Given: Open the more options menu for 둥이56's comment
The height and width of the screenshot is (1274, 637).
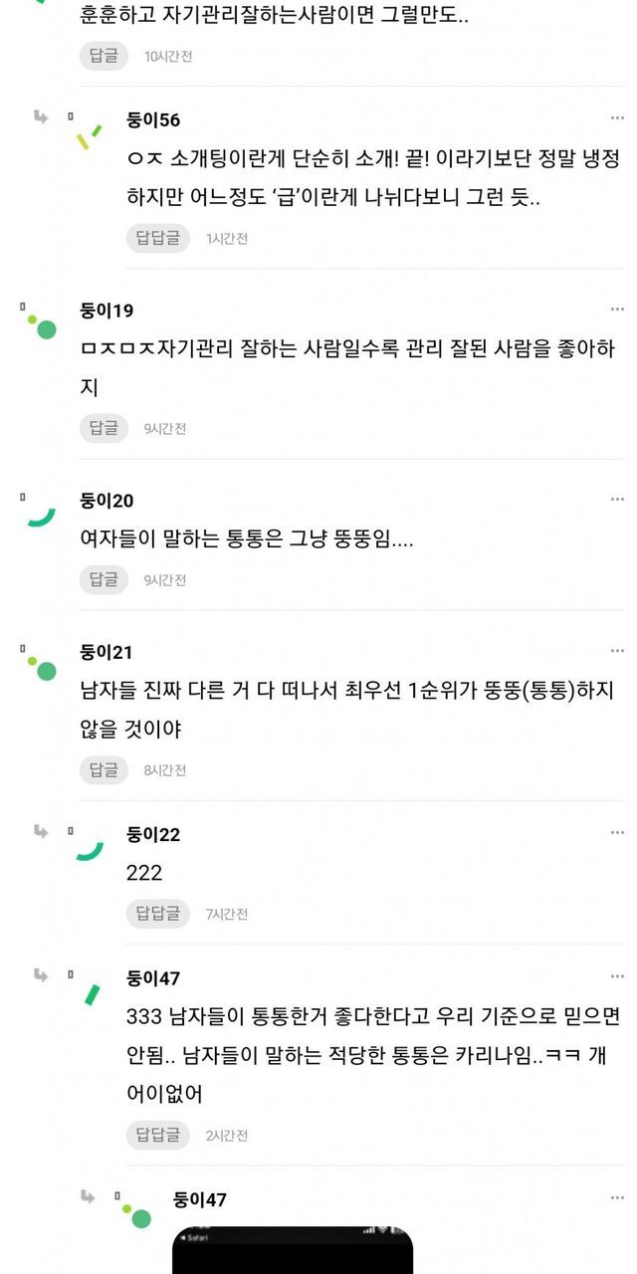Looking at the screenshot, I should pyautogui.click(x=617, y=119).
